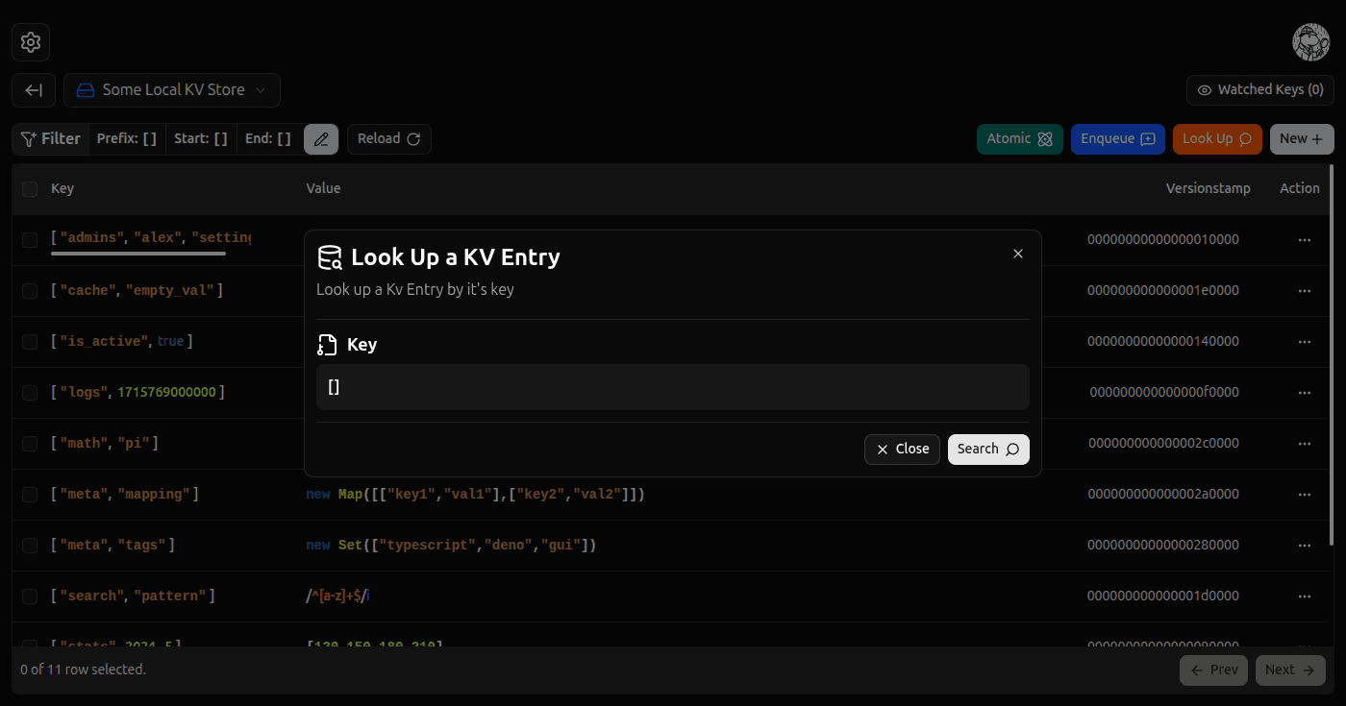Check the "logs" row checkbox

point(30,393)
